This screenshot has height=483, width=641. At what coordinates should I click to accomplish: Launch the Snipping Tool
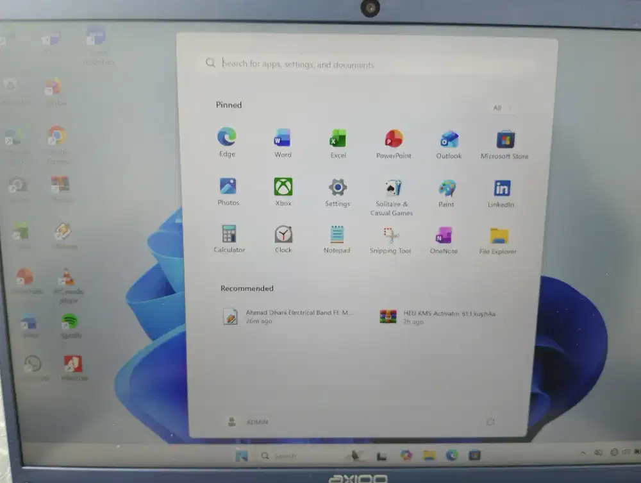click(x=390, y=234)
